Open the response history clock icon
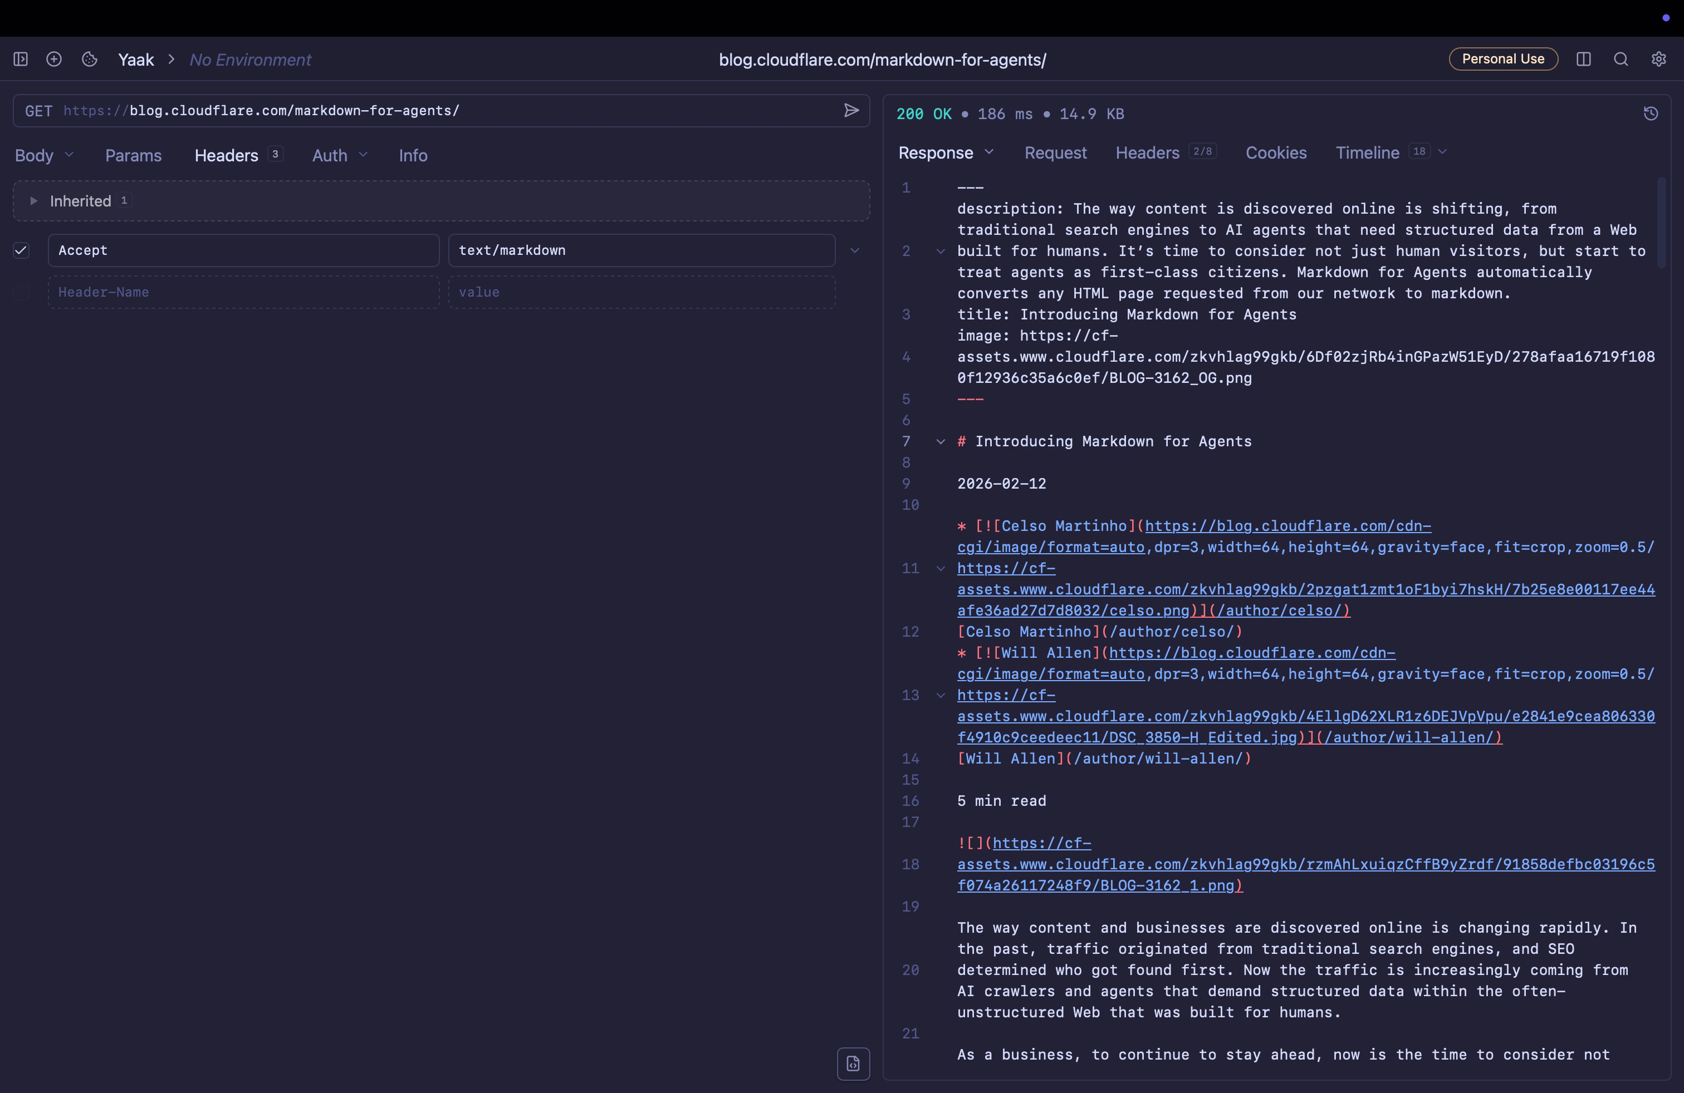Image resolution: width=1684 pixels, height=1093 pixels. pyautogui.click(x=1651, y=114)
